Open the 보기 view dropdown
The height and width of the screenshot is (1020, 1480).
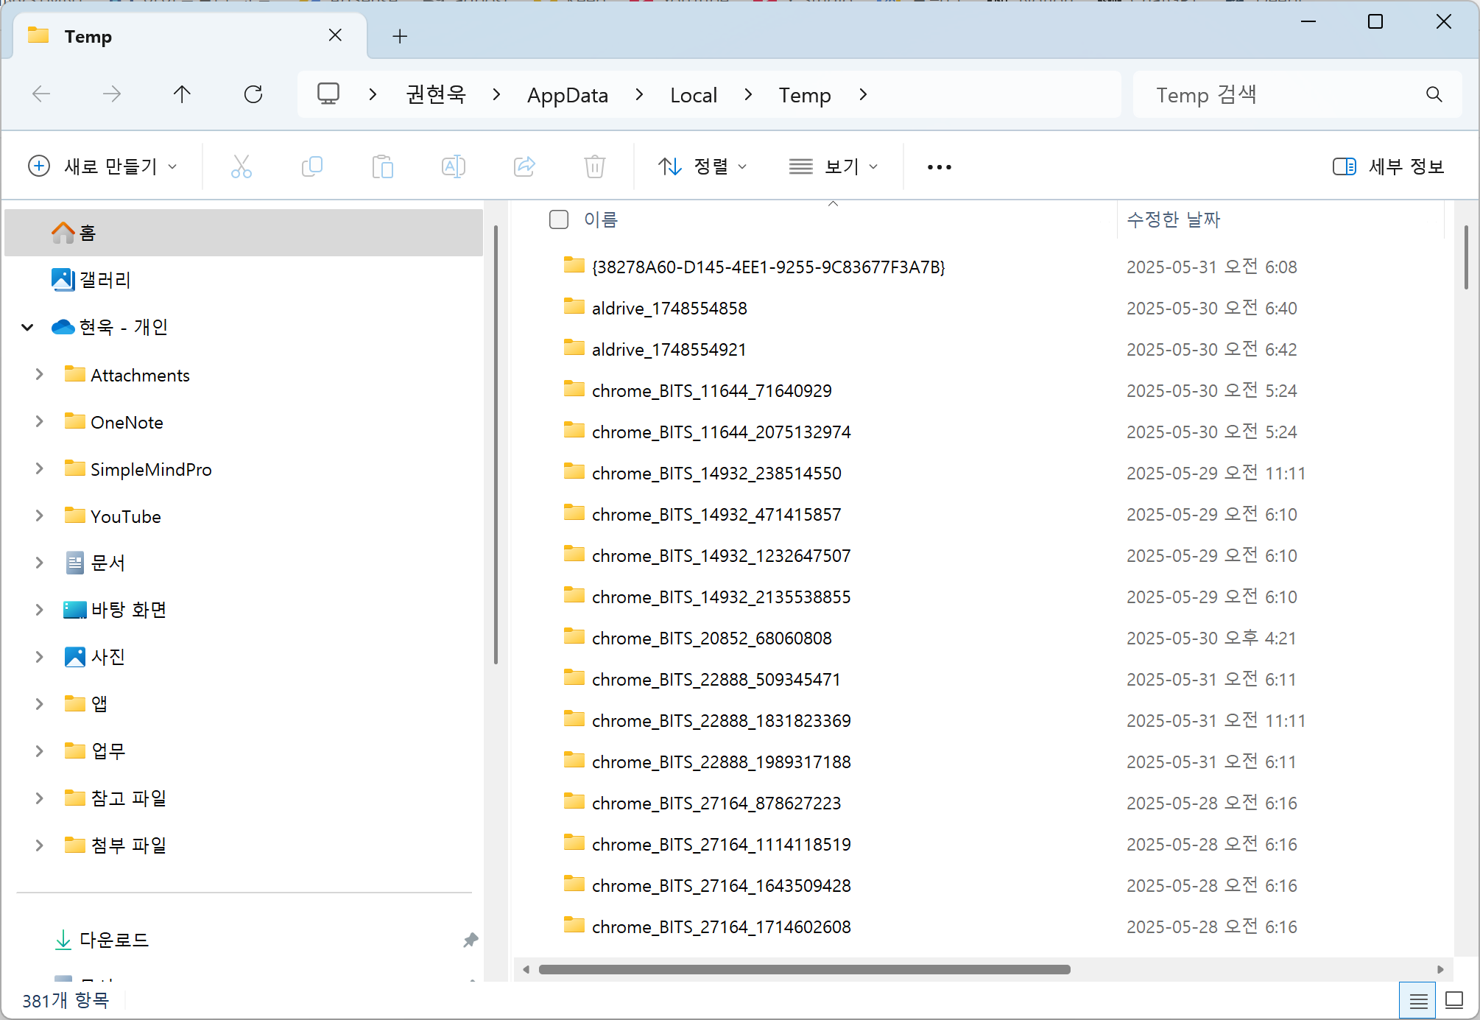(x=834, y=166)
